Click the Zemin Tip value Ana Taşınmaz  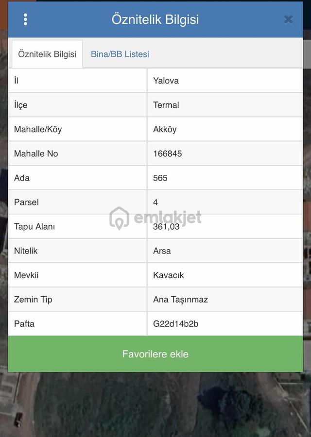click(x=180, y=299)
